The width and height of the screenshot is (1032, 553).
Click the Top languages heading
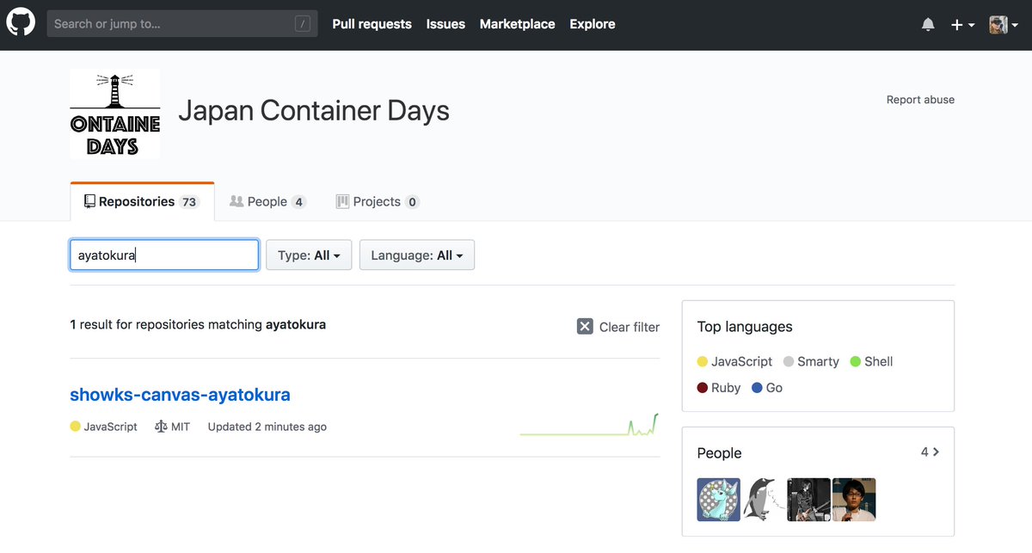click(745, 327)
